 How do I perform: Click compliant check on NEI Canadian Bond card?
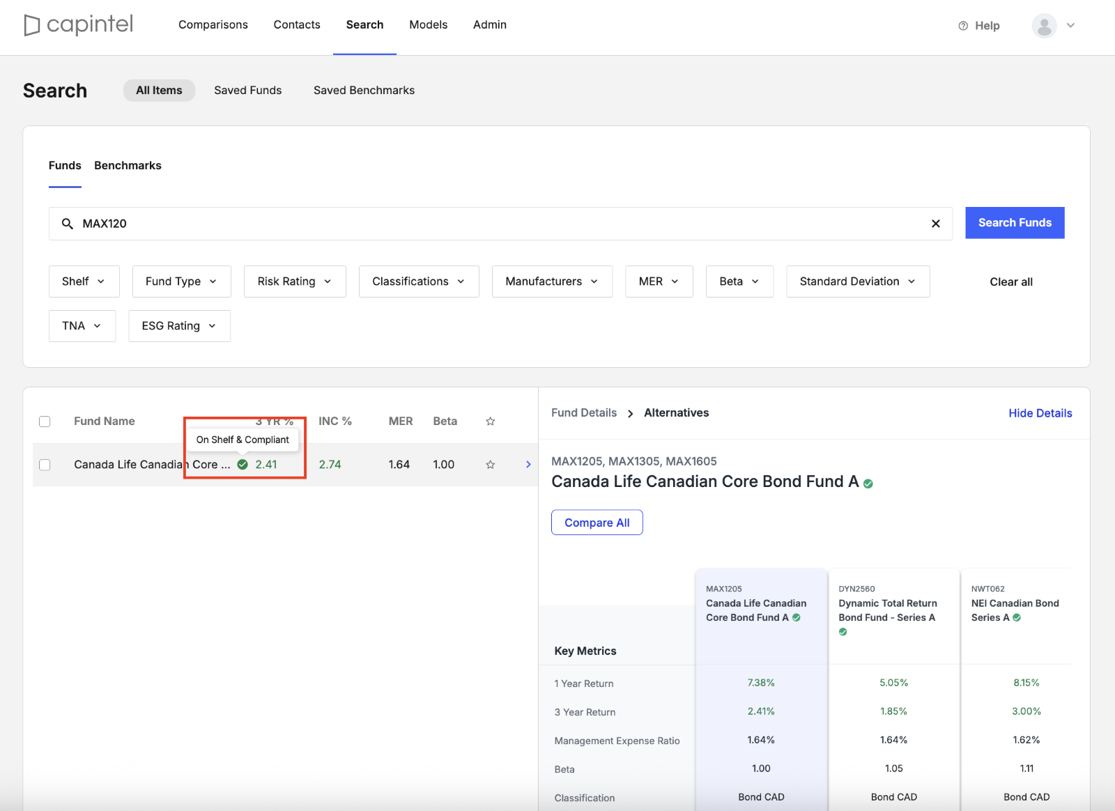click(1017, 617)
